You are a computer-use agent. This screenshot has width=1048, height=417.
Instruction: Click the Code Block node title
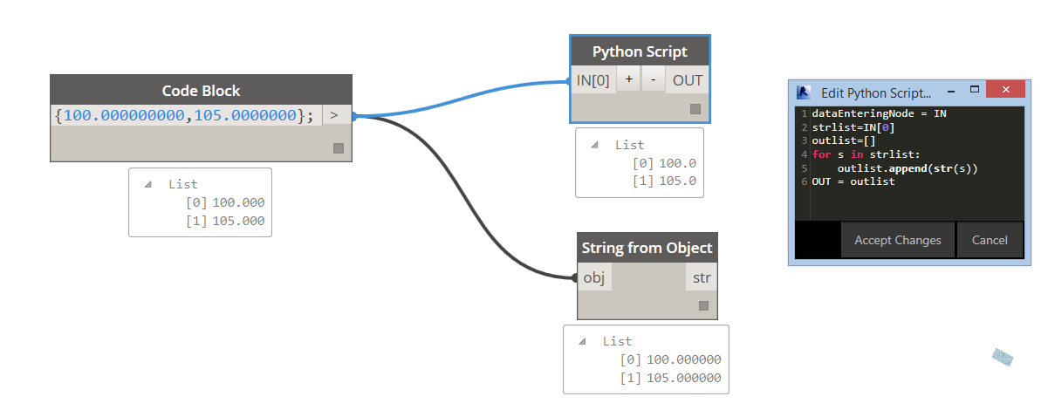click(201, 91)
